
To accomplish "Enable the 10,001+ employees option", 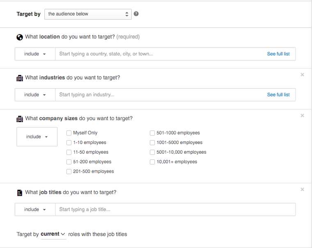I will [152, 162].
